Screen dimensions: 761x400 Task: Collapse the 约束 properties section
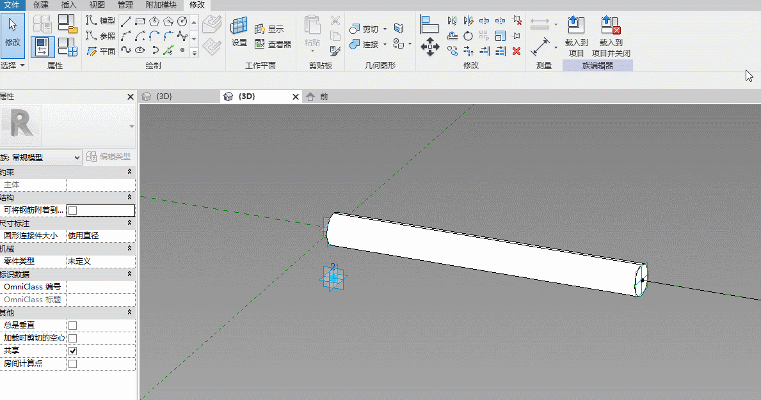[129, 172]
